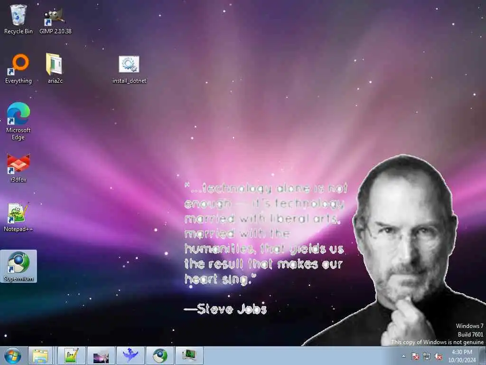Open Windows Explorer from the taskbar

pyautogui.click(x=41, y=355)
